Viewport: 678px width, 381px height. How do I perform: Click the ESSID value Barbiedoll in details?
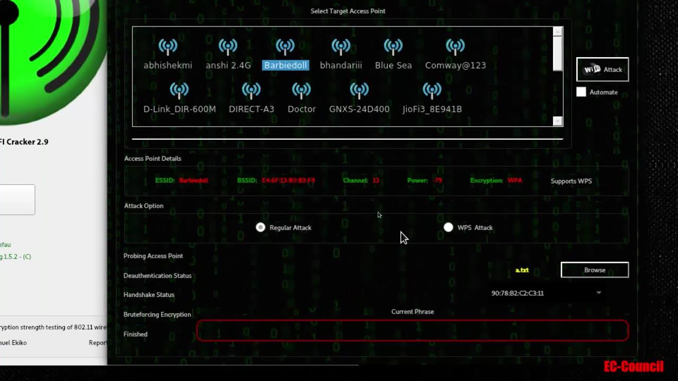(x=193, y=180)
